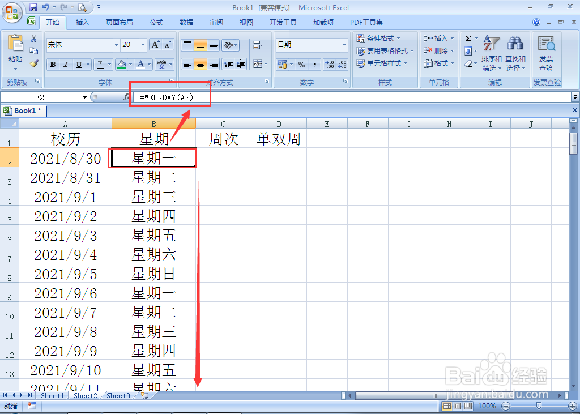Switch to the 公式 ribbon tab

point(156,22)
